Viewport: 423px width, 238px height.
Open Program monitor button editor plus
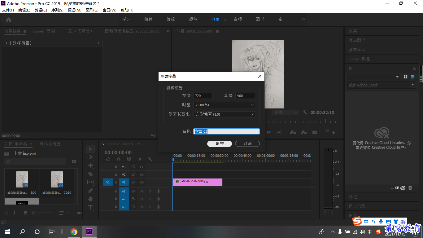pyautogui.click(x=334, y=133)
